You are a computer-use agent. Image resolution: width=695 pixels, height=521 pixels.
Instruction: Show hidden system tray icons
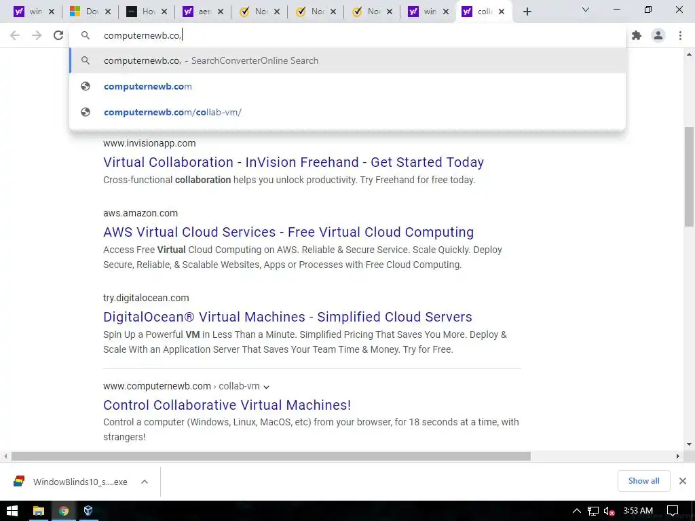(577, 511)
